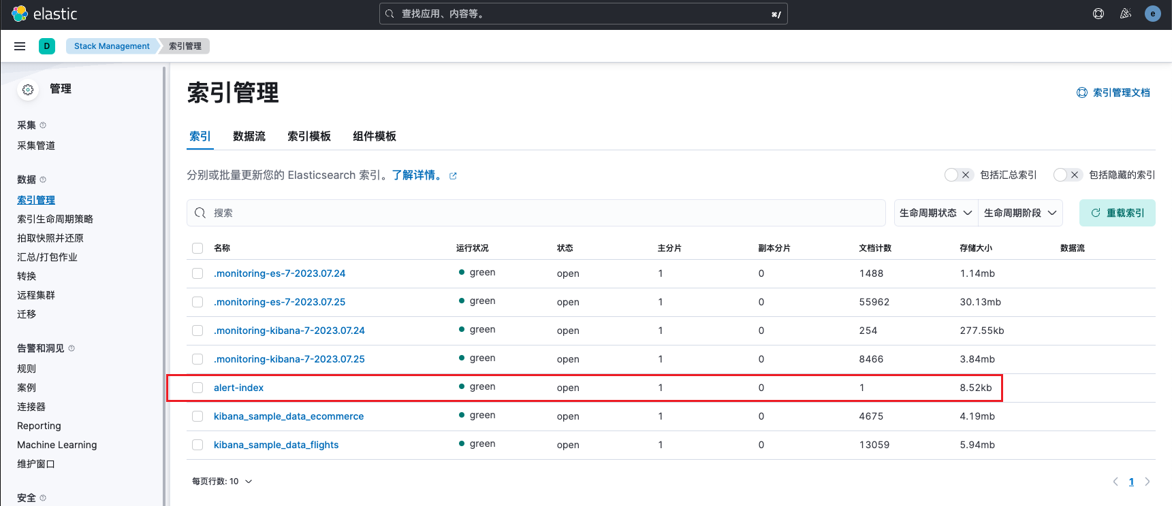Open the hamburger navigation menu
The image size is (1172, 506).
tap(20, 46)
